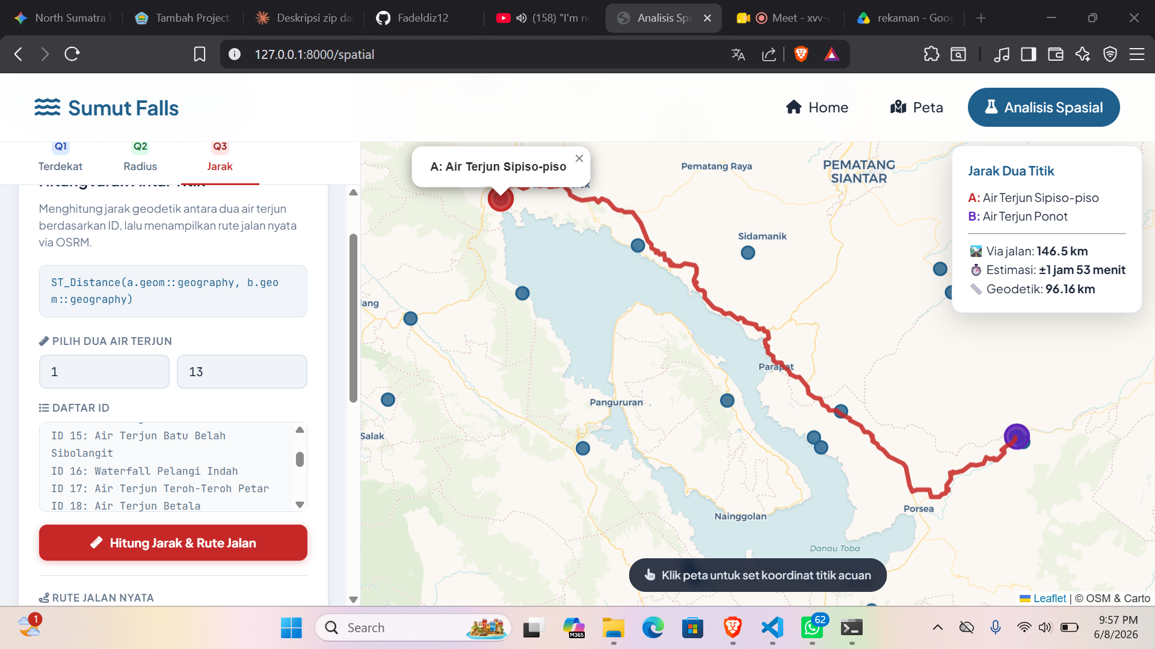Screen dimensions: 1155x649
Task: Switch to the Q1 Terdekat tab
Action: click(x=60, y=157)
